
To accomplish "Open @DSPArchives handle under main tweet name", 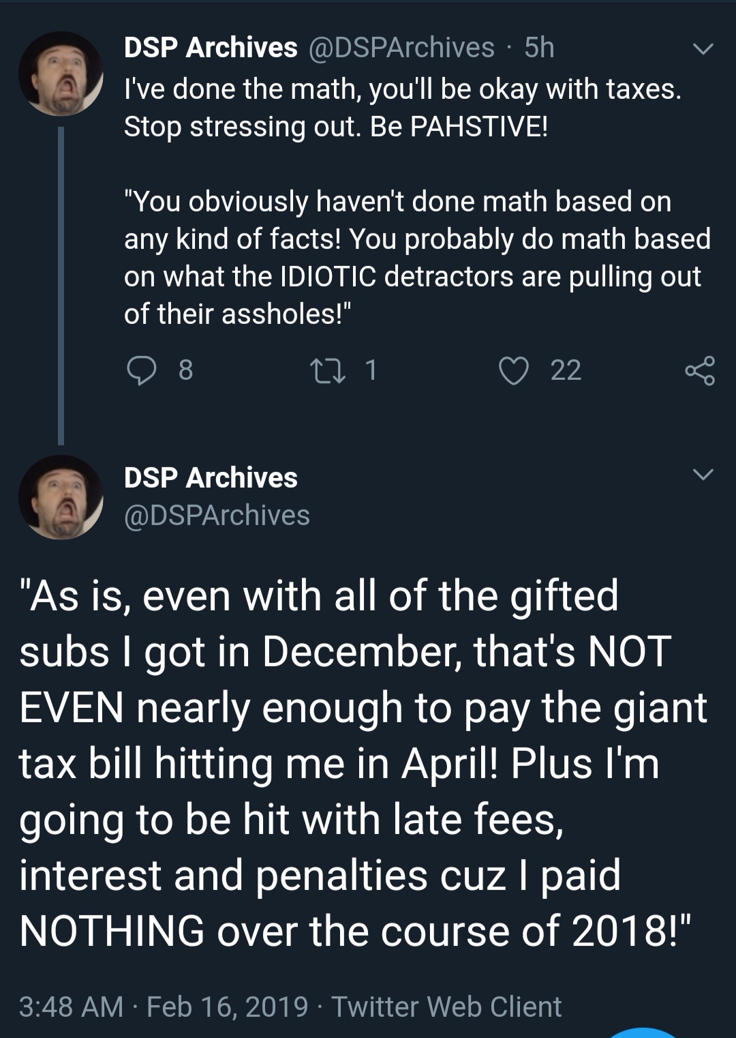I will [217, 516].
